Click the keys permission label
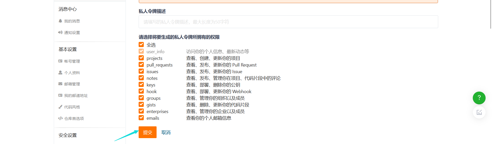This screenshot has height=144, width=492. 151,85
